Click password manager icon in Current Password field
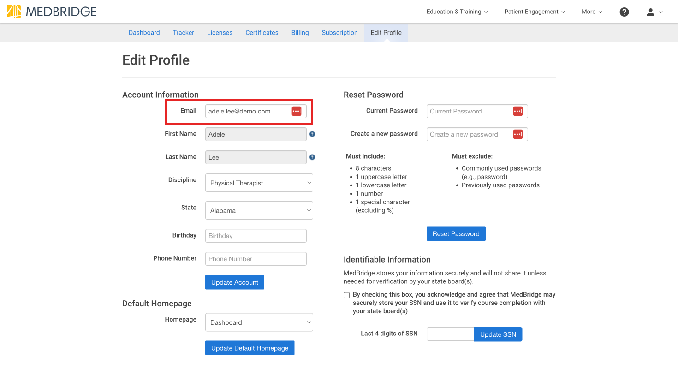Screen dimensions: 678x376 tap(518, 111)
